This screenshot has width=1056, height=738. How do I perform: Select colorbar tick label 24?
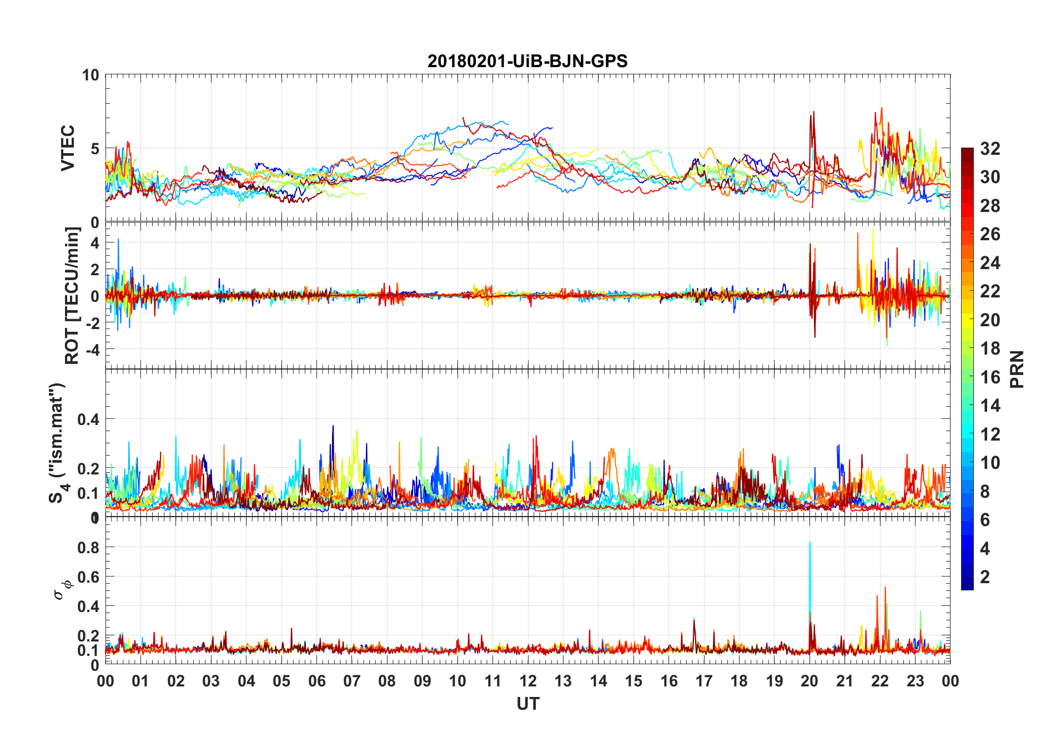[990, 262]
